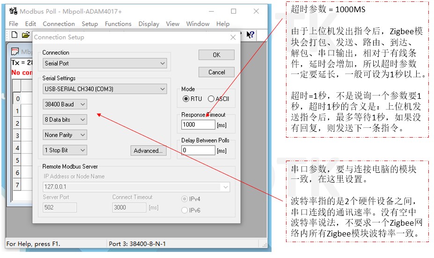The image size is (434, 258).
Task: Close the Connection Setup dialog
Action: tap(233, 37)
